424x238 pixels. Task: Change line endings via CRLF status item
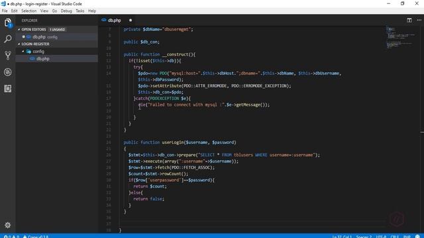pyautogui.click(x=395, y=237)
